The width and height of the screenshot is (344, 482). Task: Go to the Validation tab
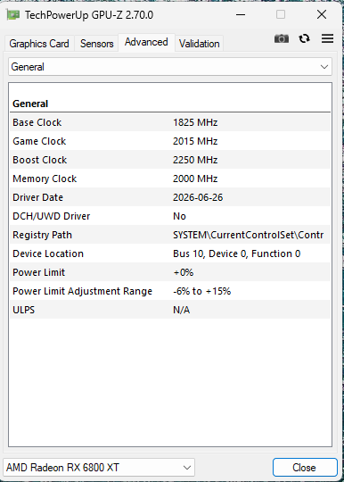(x=199, y=44)
